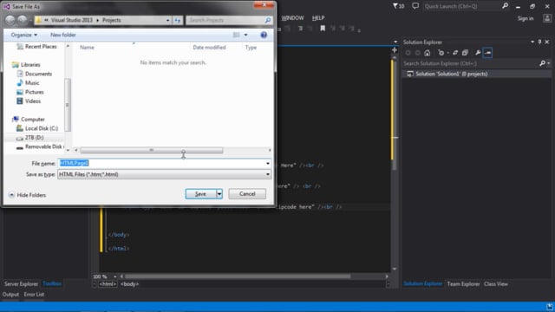Open the Organize dropdown menu

pyautogui.click(x=24, y=35)
